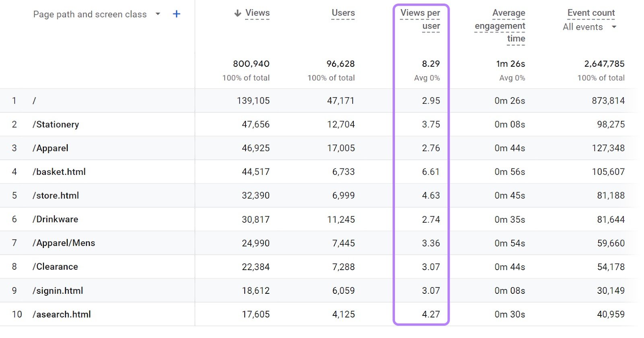Toggle sort arrow beside Views header

coord(237,13)
